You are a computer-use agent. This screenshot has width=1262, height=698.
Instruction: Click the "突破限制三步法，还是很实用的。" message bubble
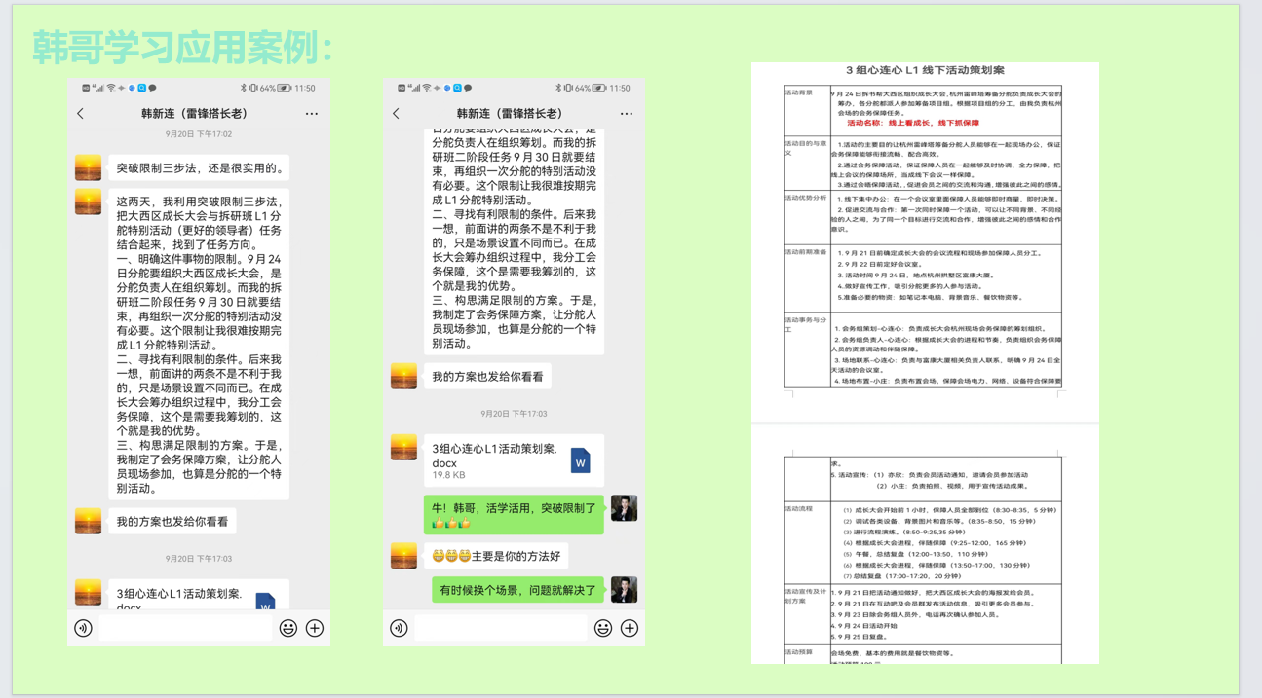(200, 167)
